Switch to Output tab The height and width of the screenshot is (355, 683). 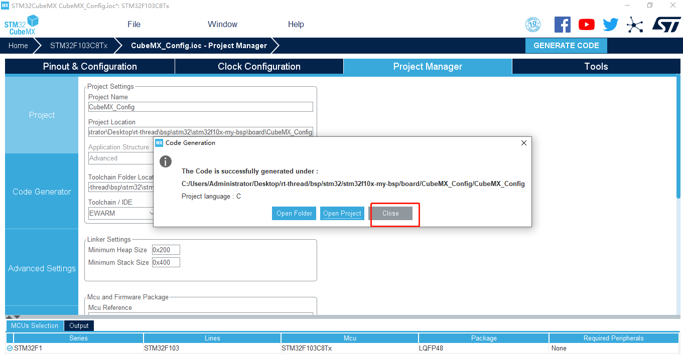coord(79,325)
